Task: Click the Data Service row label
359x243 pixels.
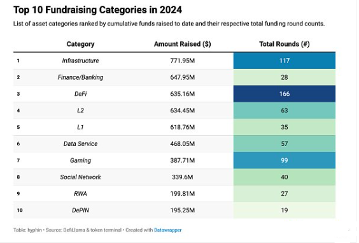Action: coord(80,144)
